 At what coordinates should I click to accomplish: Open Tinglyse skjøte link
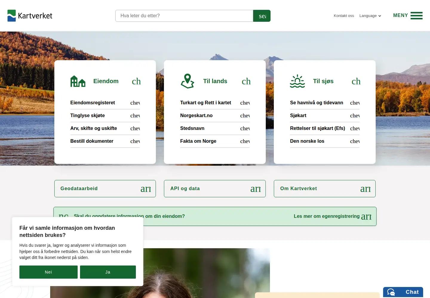pyautogui.click(x=105, y=116)
